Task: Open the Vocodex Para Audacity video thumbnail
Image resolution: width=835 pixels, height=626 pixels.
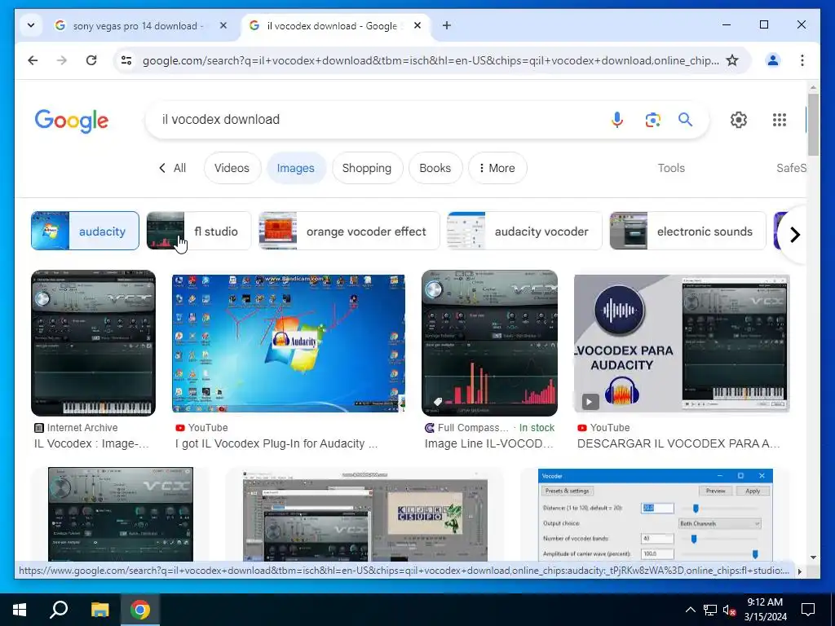Action: point(682,343)
